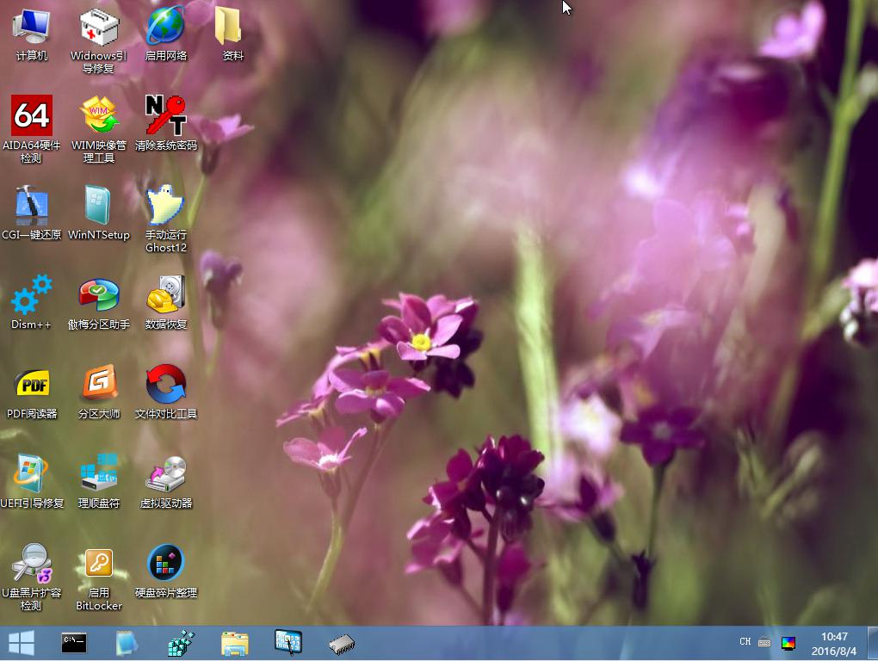
Task: Open the WIM映像管理工具 icon
Action: pyautogui.click(x=98, y=115)
